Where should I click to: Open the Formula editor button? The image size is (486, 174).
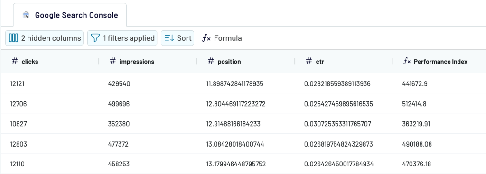pos(222,38)
